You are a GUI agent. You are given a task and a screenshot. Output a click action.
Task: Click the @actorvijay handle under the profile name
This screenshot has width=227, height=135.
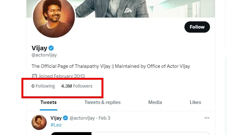click(x=44, y=56)
